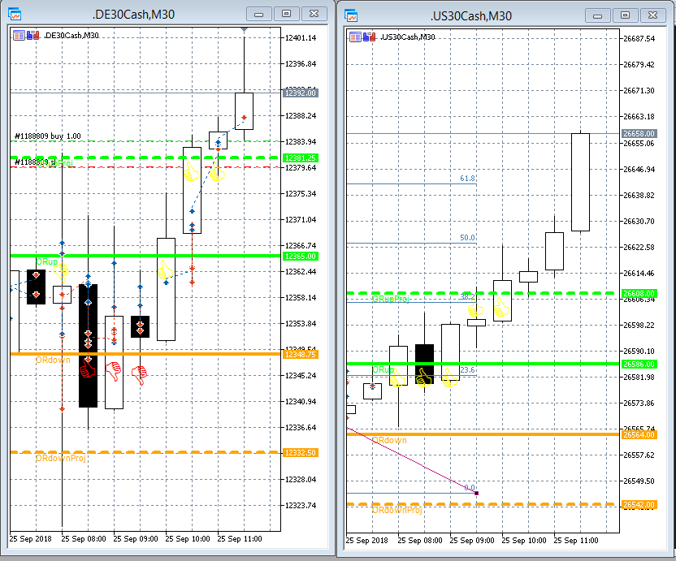Select the ORdown label in DE30Cash chart

[x=53, y=360]
